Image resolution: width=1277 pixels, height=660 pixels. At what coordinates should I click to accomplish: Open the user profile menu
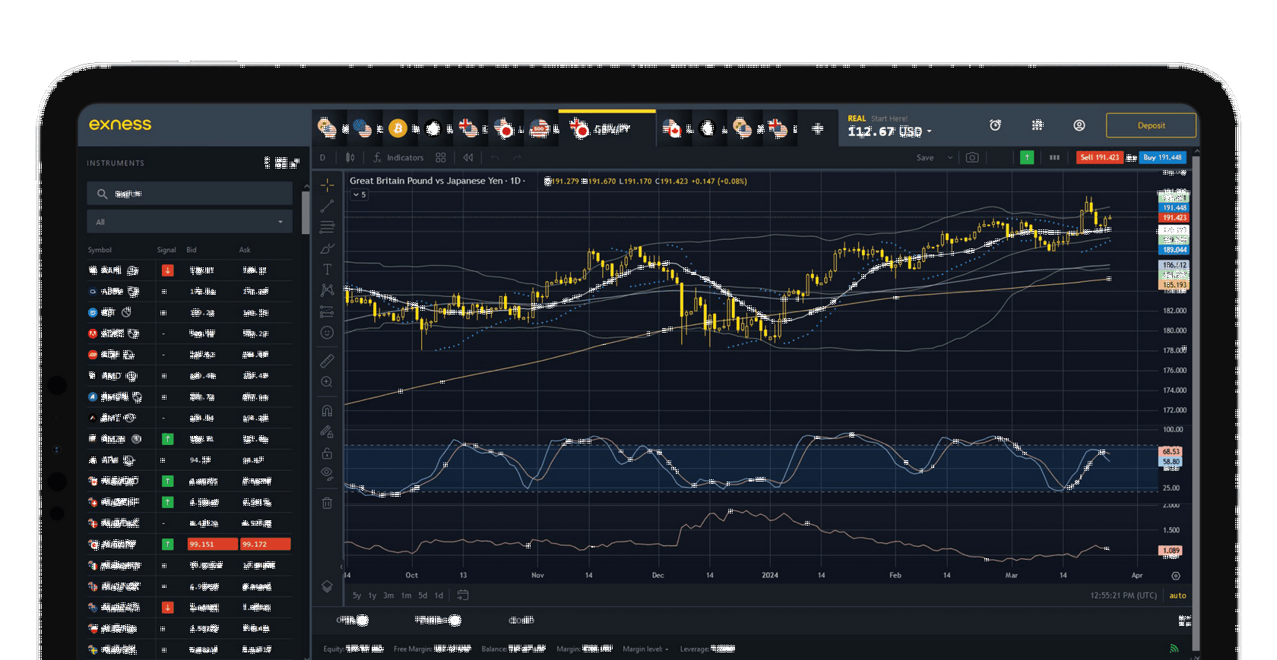tap(1079, 125)
